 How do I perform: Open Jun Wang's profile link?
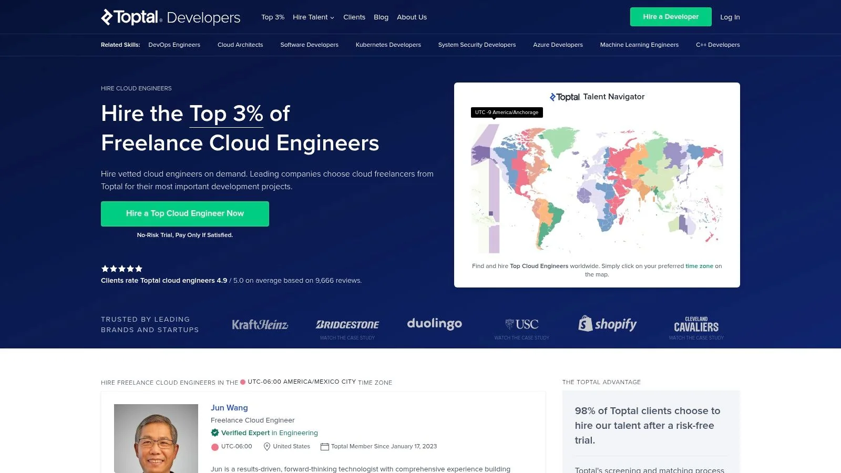(229, 408)
